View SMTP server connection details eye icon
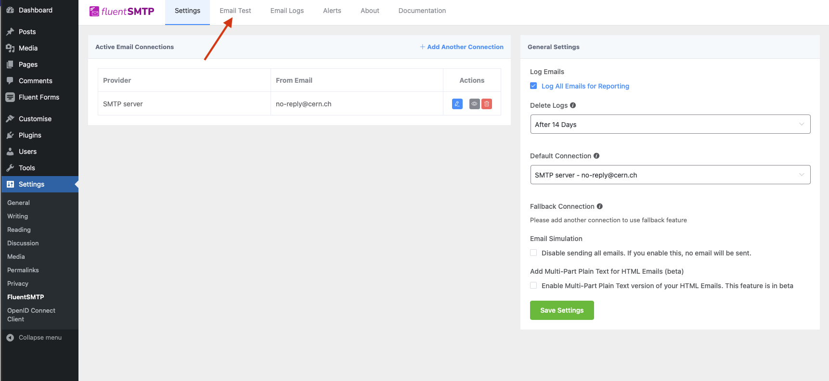 point(475,104)
